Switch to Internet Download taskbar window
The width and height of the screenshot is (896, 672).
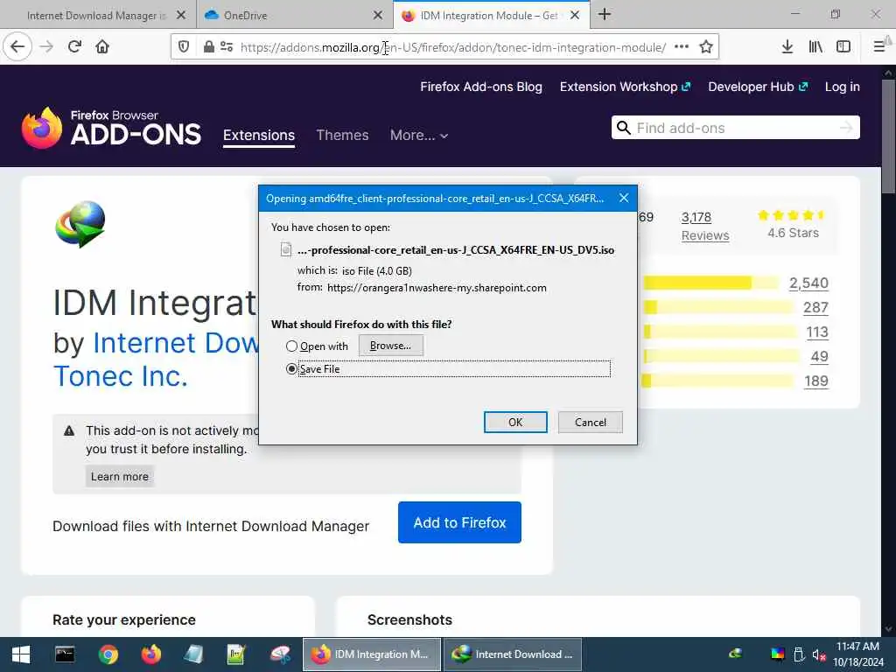coord(513,654)
